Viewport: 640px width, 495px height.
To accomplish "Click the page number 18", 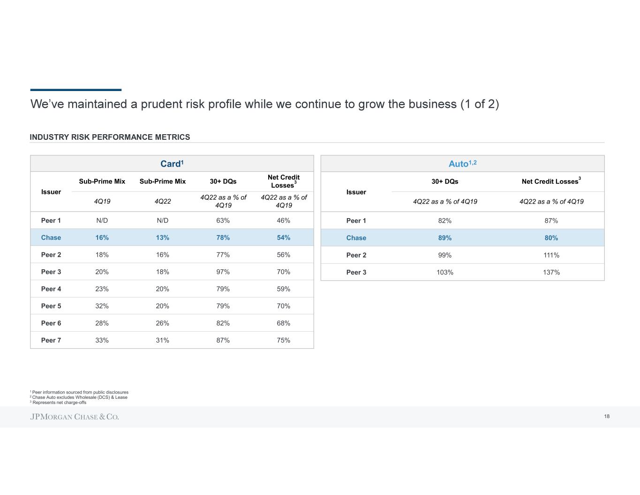I will [x=607, y=417].
